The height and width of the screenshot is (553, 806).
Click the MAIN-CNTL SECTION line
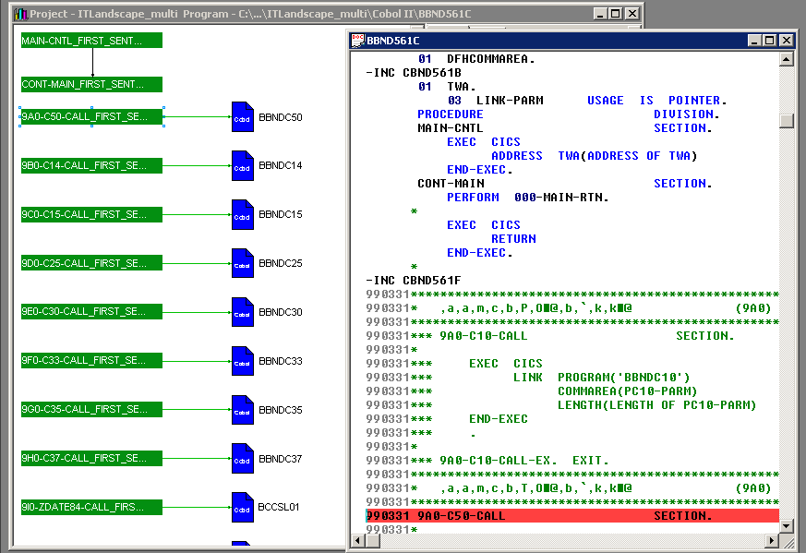click(564, 128)
